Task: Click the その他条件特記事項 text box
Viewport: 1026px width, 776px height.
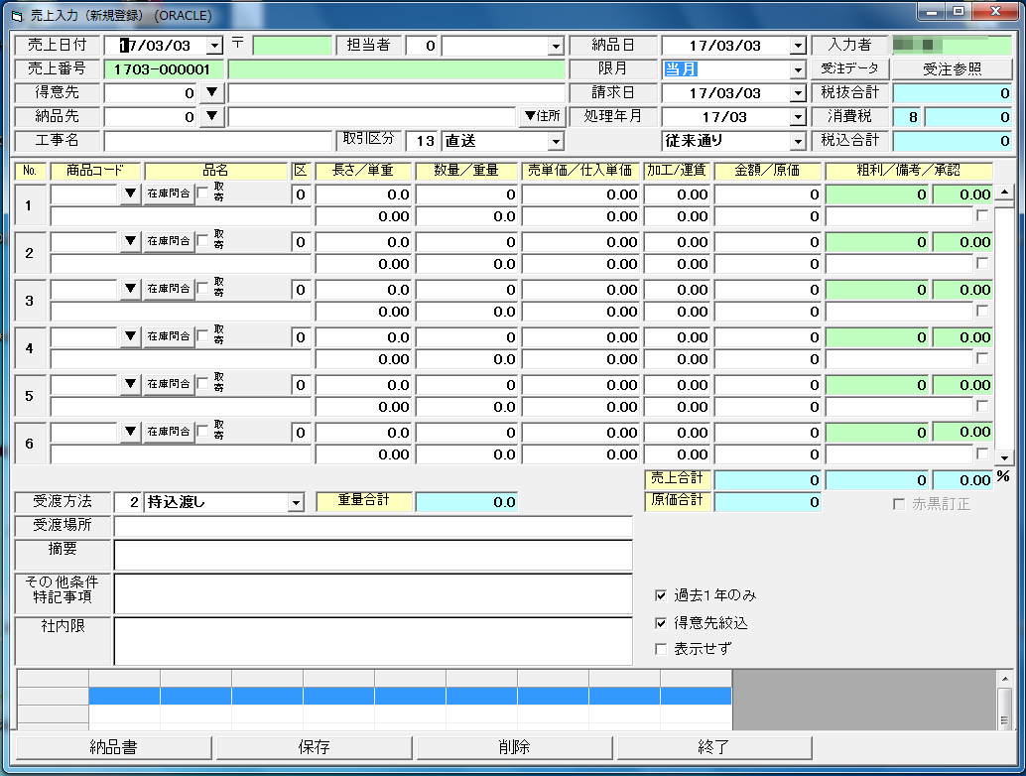Action: click(x=373, y=593)
